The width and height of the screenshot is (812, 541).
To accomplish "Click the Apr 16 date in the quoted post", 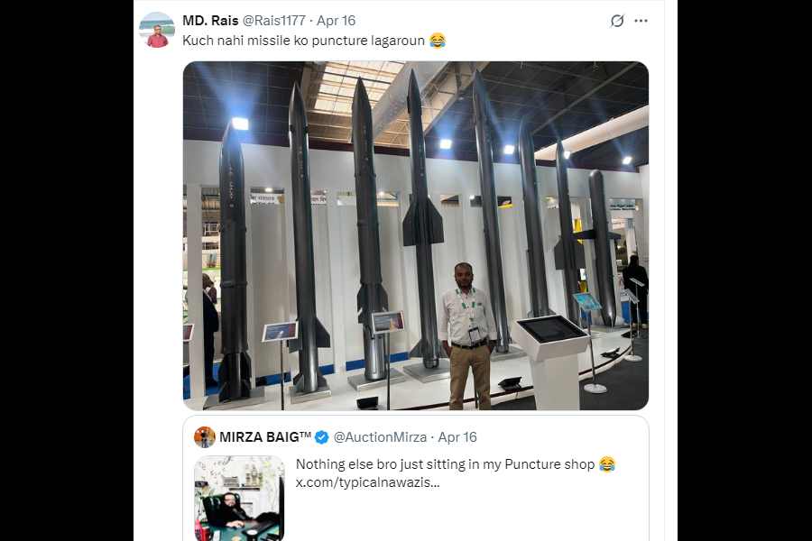I will point(457,437).
